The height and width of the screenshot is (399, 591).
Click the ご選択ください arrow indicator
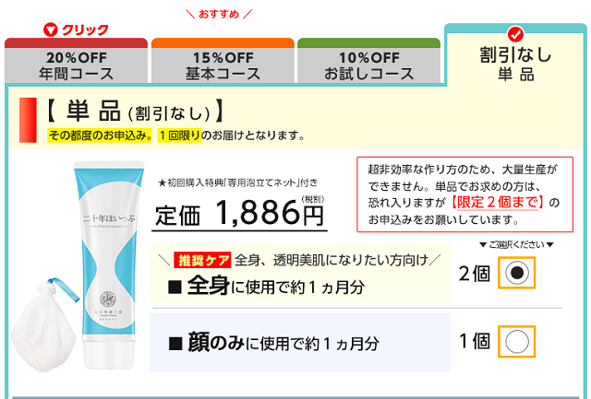click(x=516, y=245)
